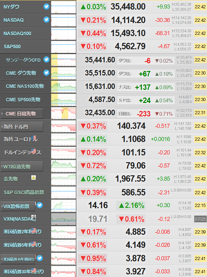Click CME ダウ先物 difference +67
Screen dimensions: 207x277
click(x=145, y=74)
